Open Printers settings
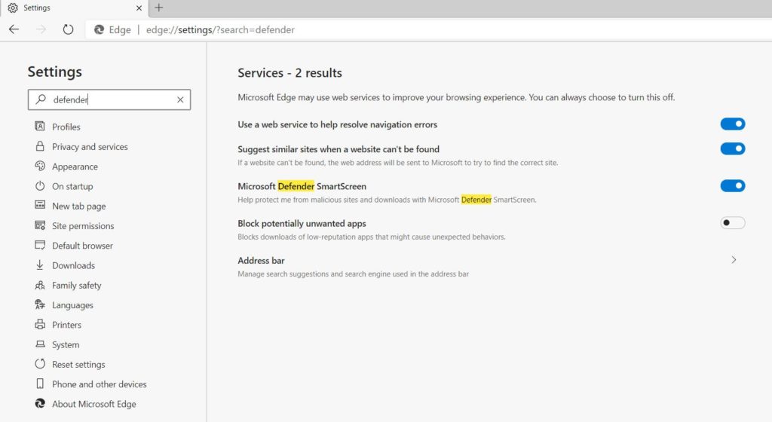The height and width of the screenshot is (422, 772). pos(66,325)
